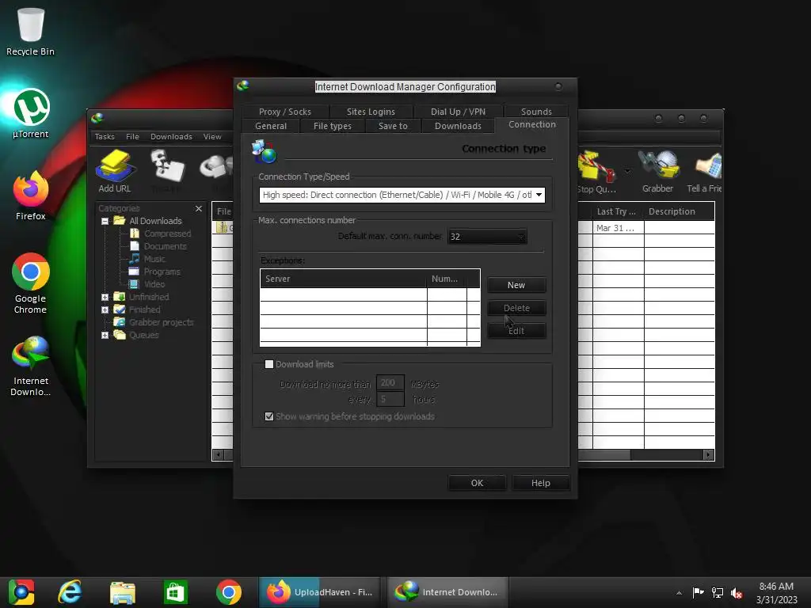The width and height of the screenshot is (811, 608).
Task: Switch to the Sites Logins tab
Action: coord(371,112)
